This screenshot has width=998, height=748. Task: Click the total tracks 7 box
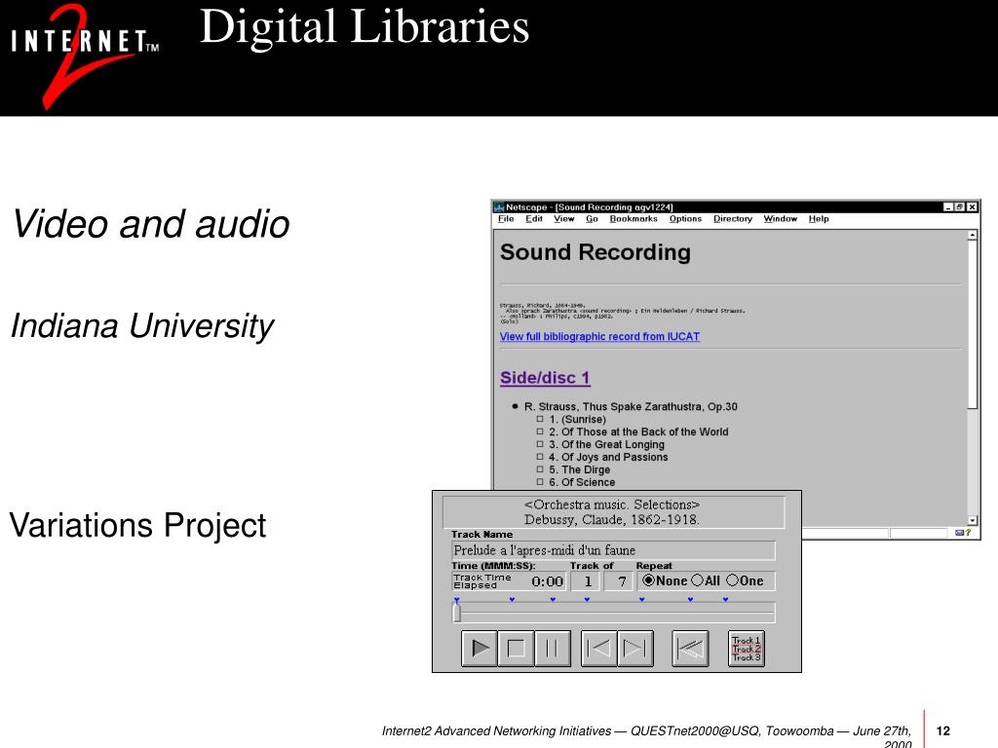[621, 581]
